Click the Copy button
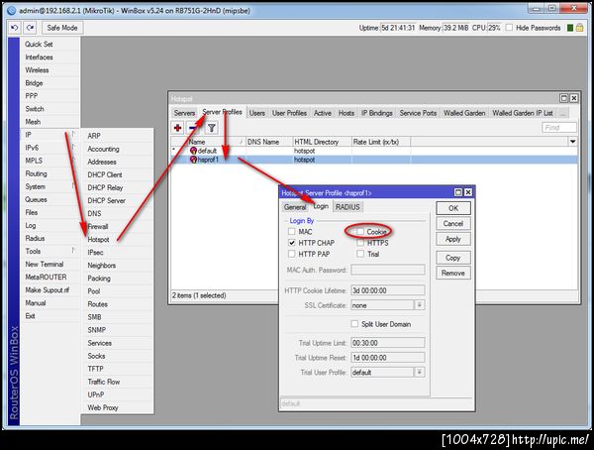Viewport: 594px width, 450px height. (x=453, y=258)
